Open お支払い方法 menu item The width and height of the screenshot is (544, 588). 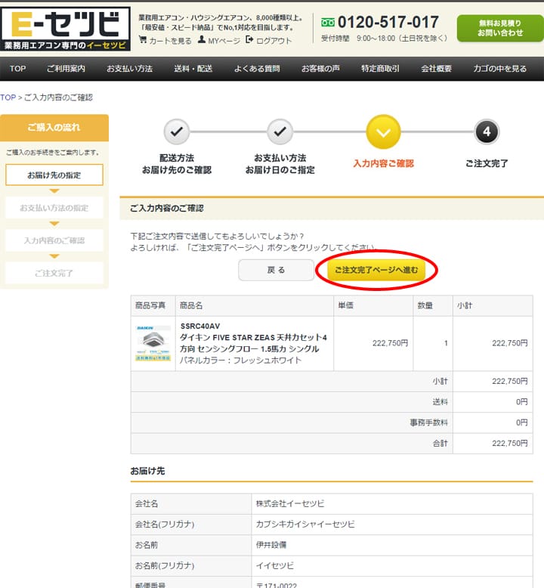click(x=129, y=69)
